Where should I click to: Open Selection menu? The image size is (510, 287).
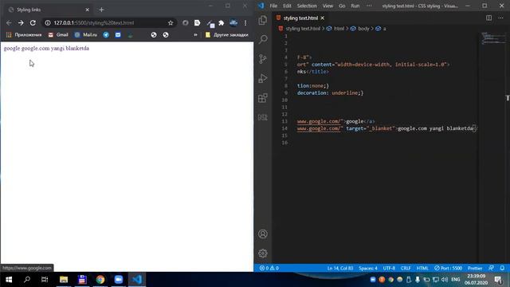click(307, 6)
